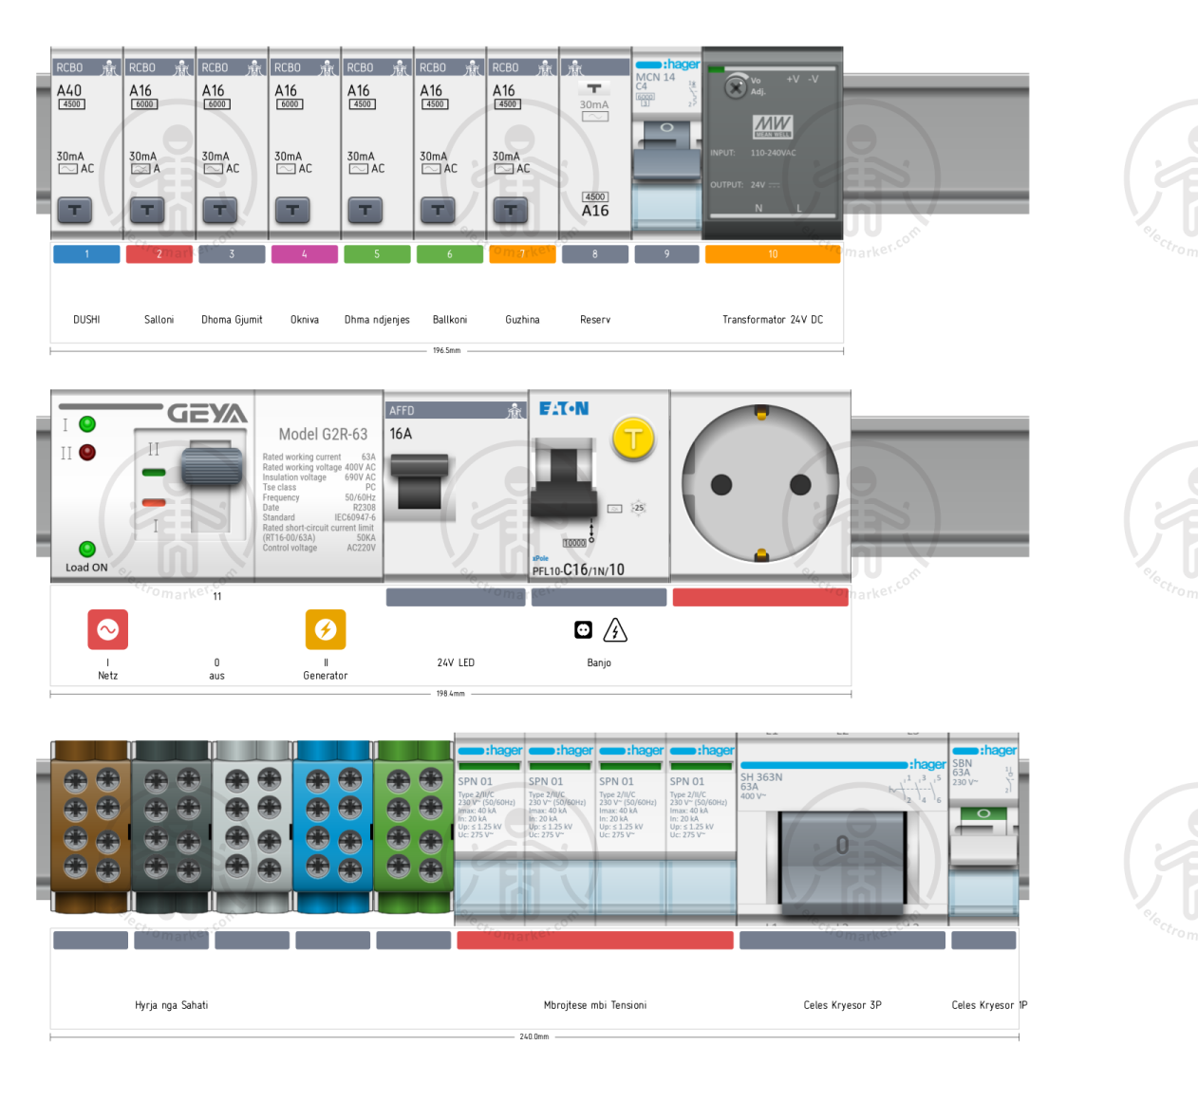The width and height of the screenshot is (1198, 1101).
Task: Click the blue label strip numbered 1
Action: (x=86, y=254)
